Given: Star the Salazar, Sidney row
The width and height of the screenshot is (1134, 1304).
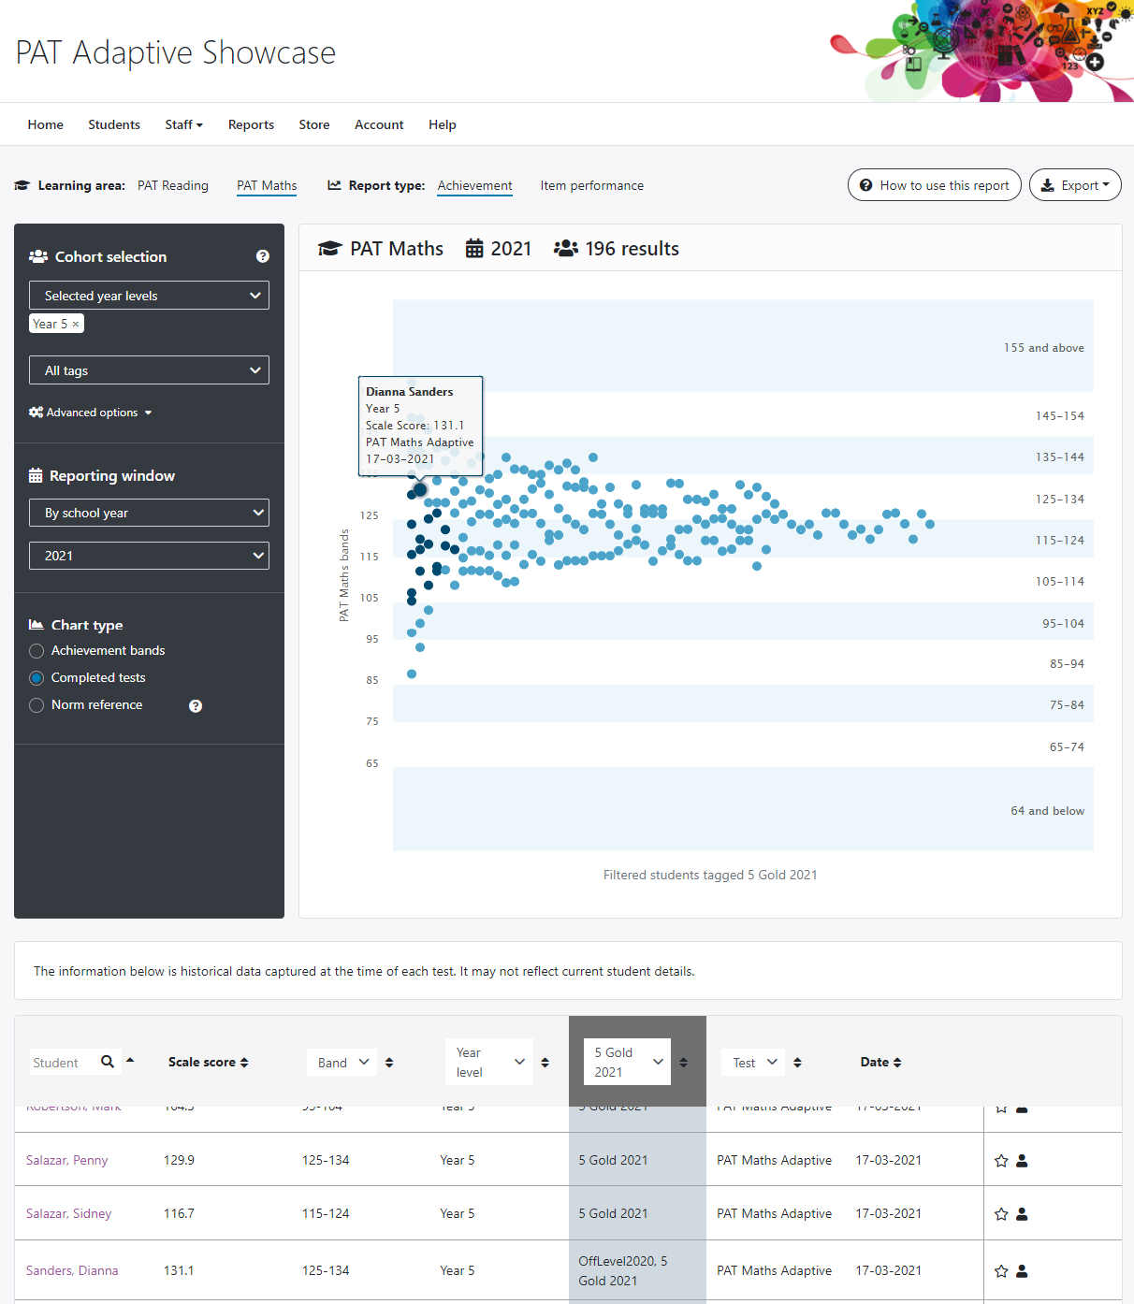Looking at the screenshot, I should pyautogui.click(x=1001, y=1214).
